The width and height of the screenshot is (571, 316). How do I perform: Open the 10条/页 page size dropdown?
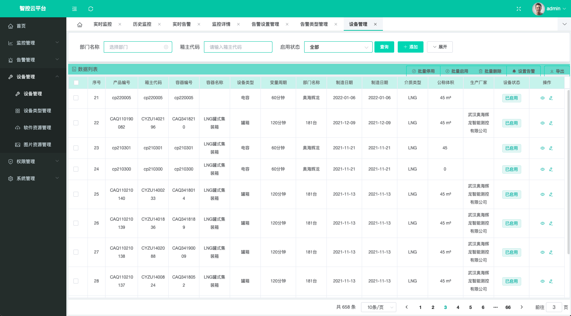(x=378, y=307)
